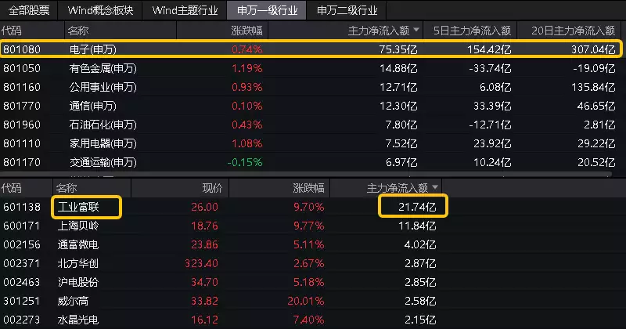Click the 9.77% change for 上海贝岭

click(309, 226)
